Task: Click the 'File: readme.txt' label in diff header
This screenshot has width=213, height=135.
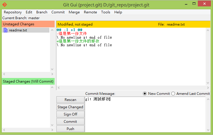Action: (171, 24)
